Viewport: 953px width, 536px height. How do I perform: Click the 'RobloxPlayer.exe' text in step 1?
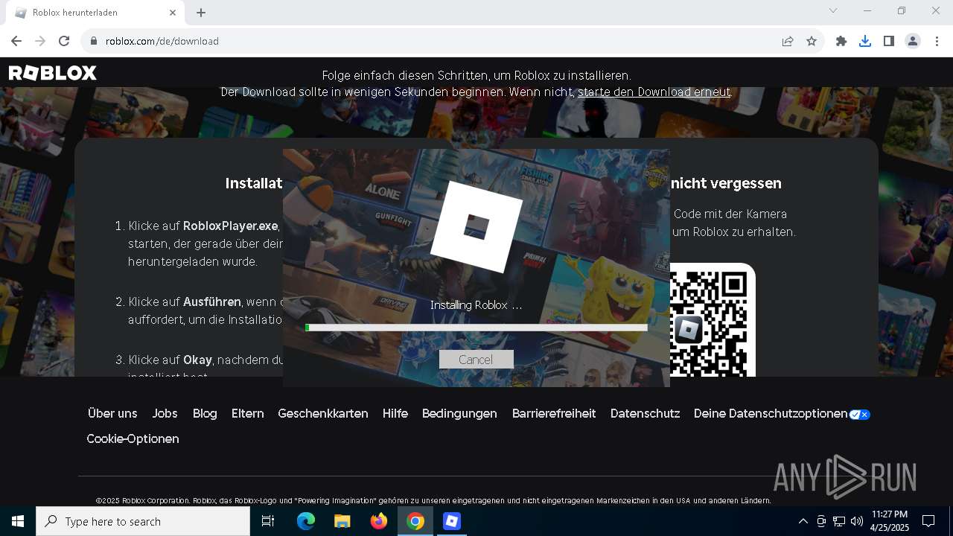tap(231, 226)
